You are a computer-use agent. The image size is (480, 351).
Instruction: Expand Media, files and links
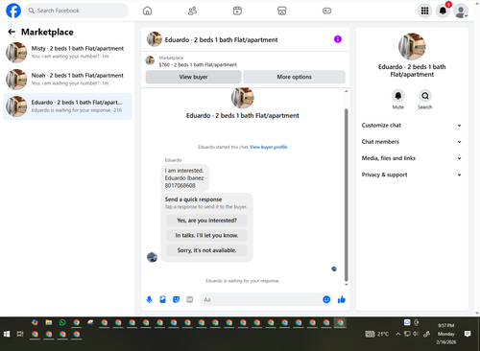coord(412,158)
